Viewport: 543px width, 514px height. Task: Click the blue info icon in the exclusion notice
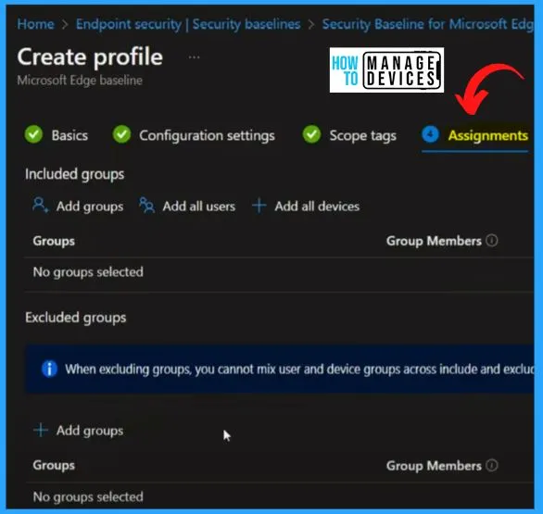pos(49,369)
